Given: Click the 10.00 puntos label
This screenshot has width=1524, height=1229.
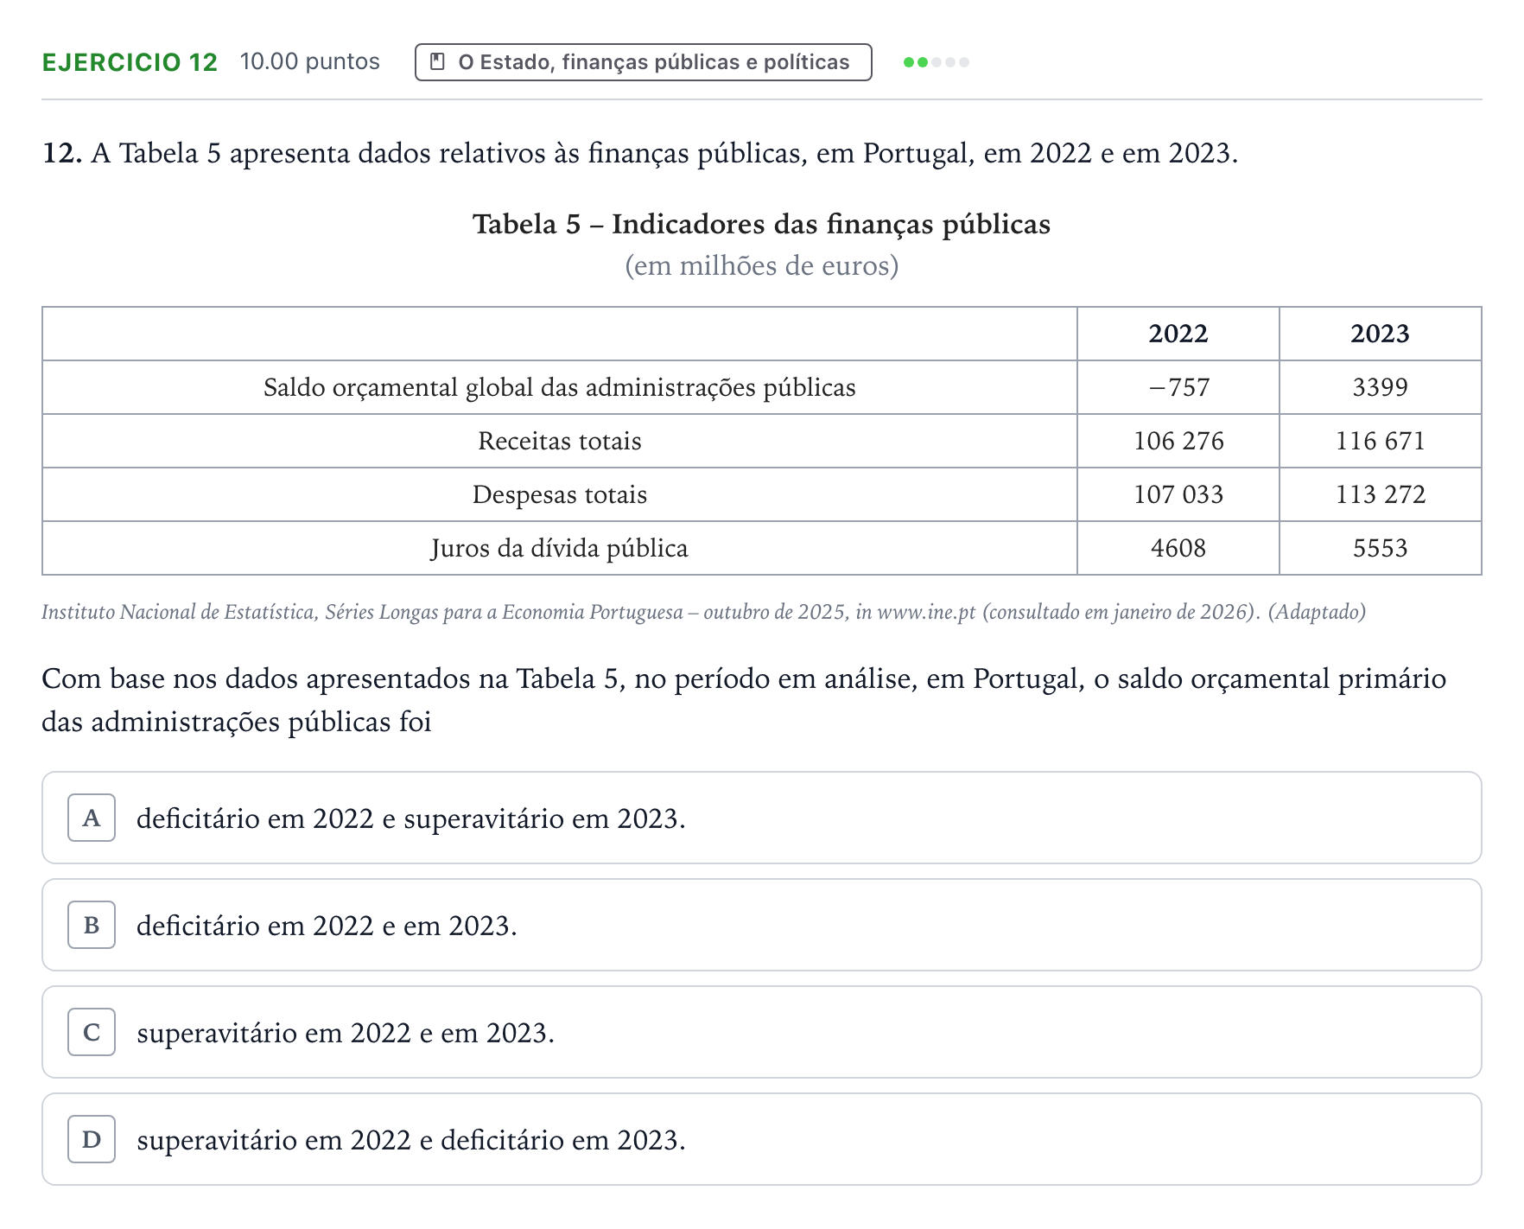Looking at the screenshot, I should coord(309,61).
